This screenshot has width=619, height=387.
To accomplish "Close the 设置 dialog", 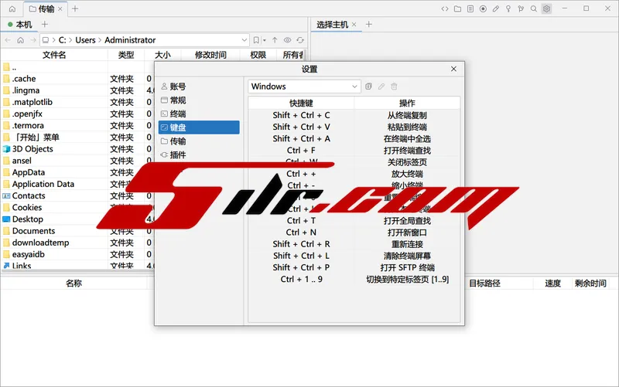I will (x=453, y=69).
